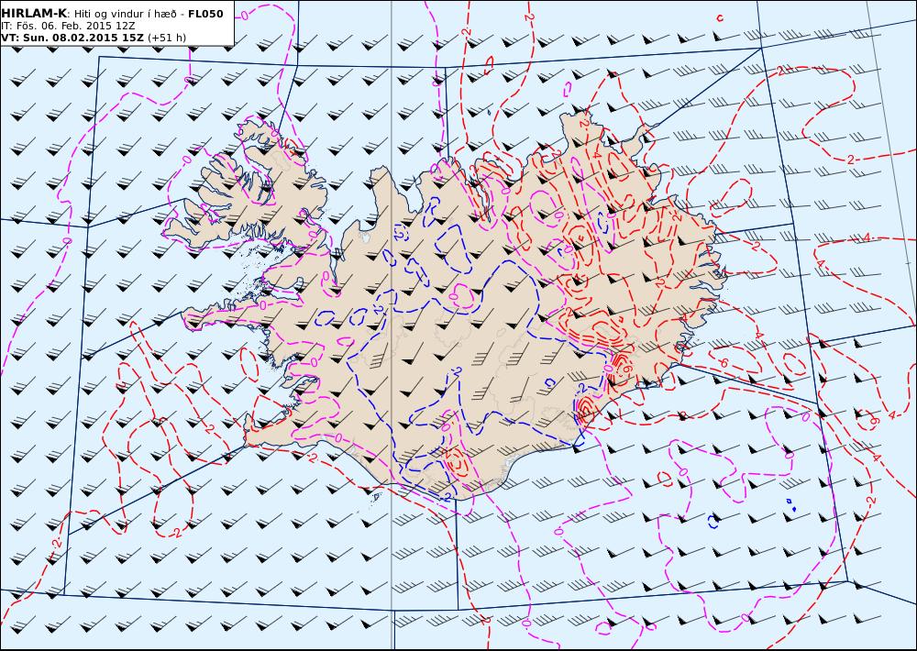Click the '(+51 h)' forecast offset text
Screen dimensions: 917x651
pos(167,38)
